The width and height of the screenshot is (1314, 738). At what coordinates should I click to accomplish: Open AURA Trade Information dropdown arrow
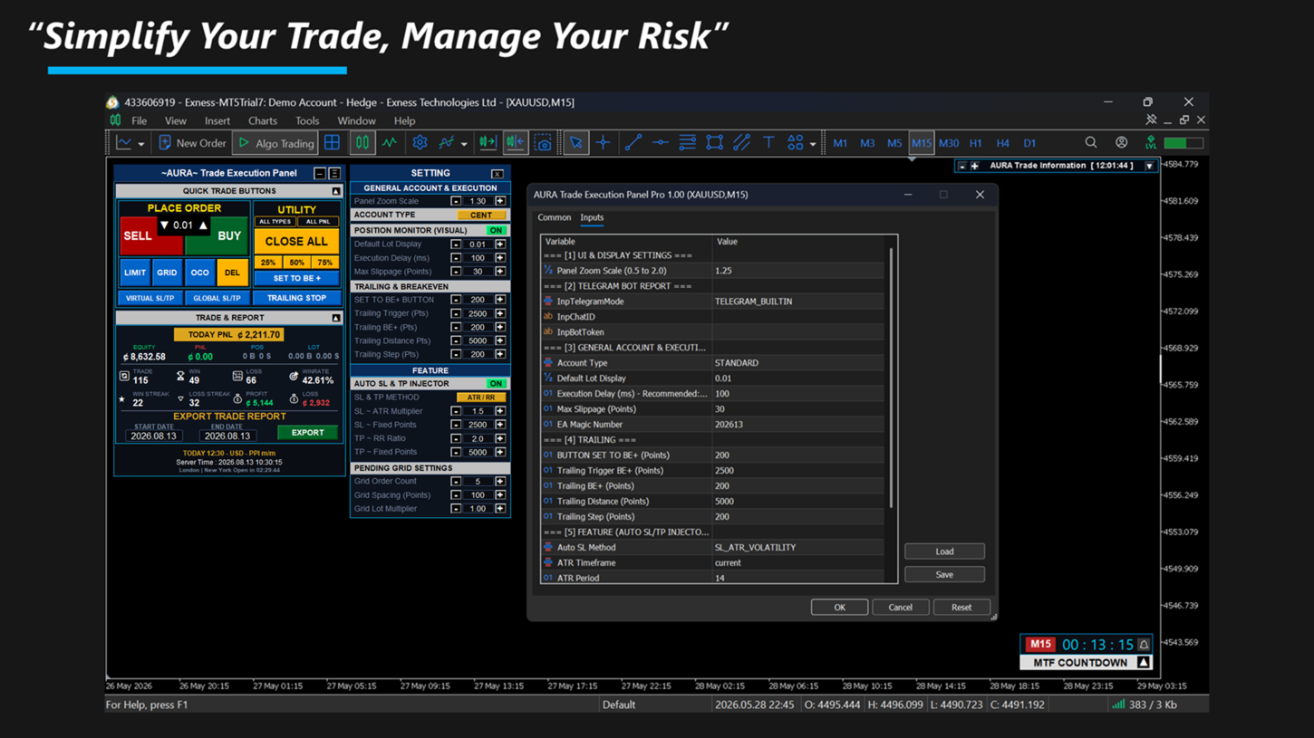(1149, 166)
